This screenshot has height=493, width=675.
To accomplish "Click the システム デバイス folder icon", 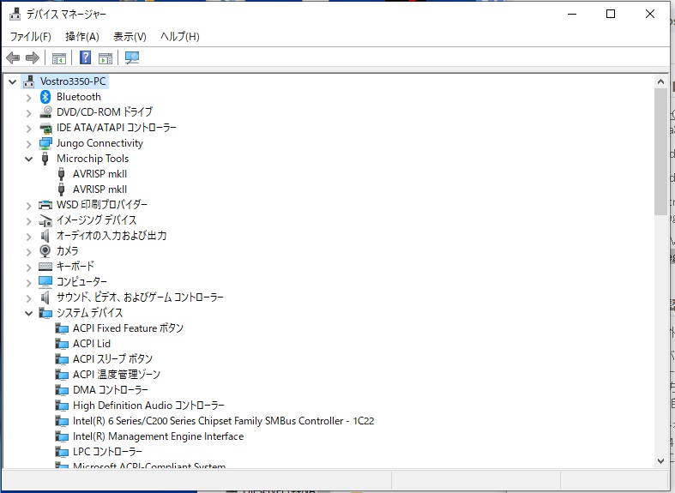I will pyautogui.click(x=45, y=313).
